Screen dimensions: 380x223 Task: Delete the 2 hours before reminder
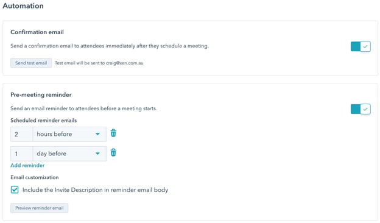113,133
